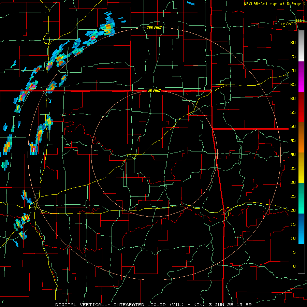The image size is (307, 307).
Task: Click the 15 value on the legend
Action: coord(293,224)
